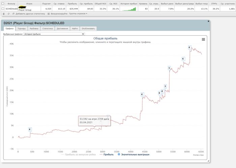Click the Ср. ставка column header
The height and width of the screenshot is (168, 236).
pos(59,4)
